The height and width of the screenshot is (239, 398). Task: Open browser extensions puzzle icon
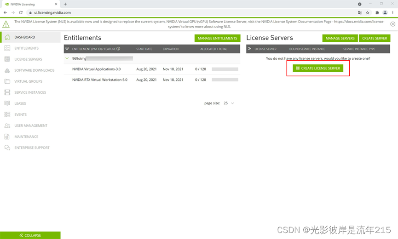pos(377,13)
